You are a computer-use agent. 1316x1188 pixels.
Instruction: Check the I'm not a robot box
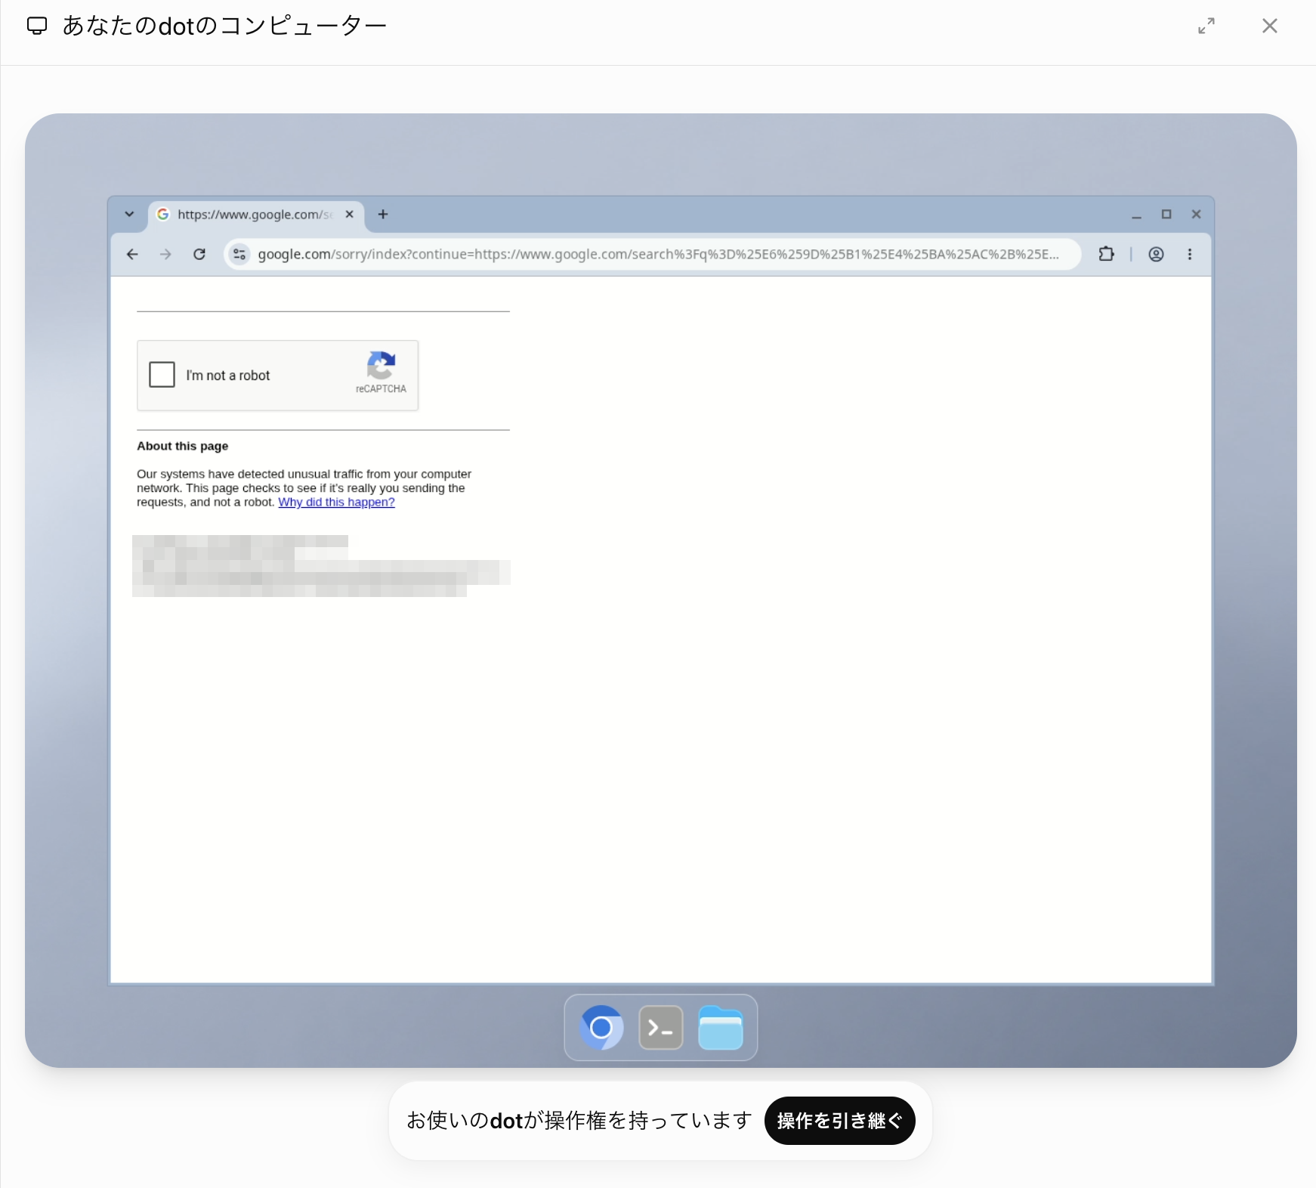162,375
